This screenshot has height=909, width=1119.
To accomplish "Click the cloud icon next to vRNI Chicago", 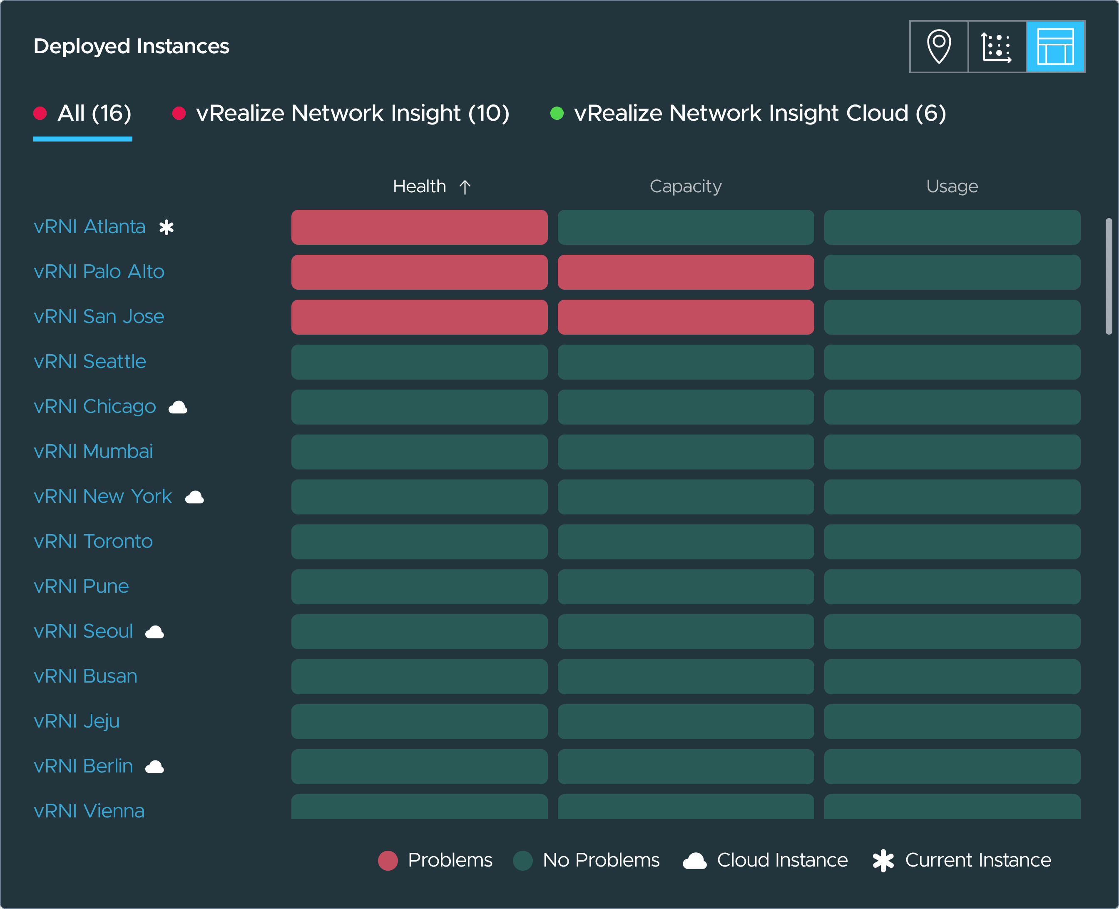I will pyautogui.click(x=178, y=407).
